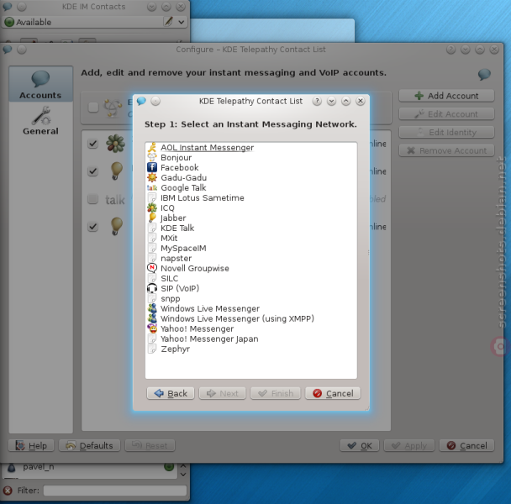
Task: Click the speech bubble icon at Configure top right
Action: [484, 74]
